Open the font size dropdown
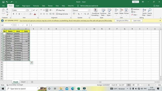 pyautogui.click(x=31, y=10)
